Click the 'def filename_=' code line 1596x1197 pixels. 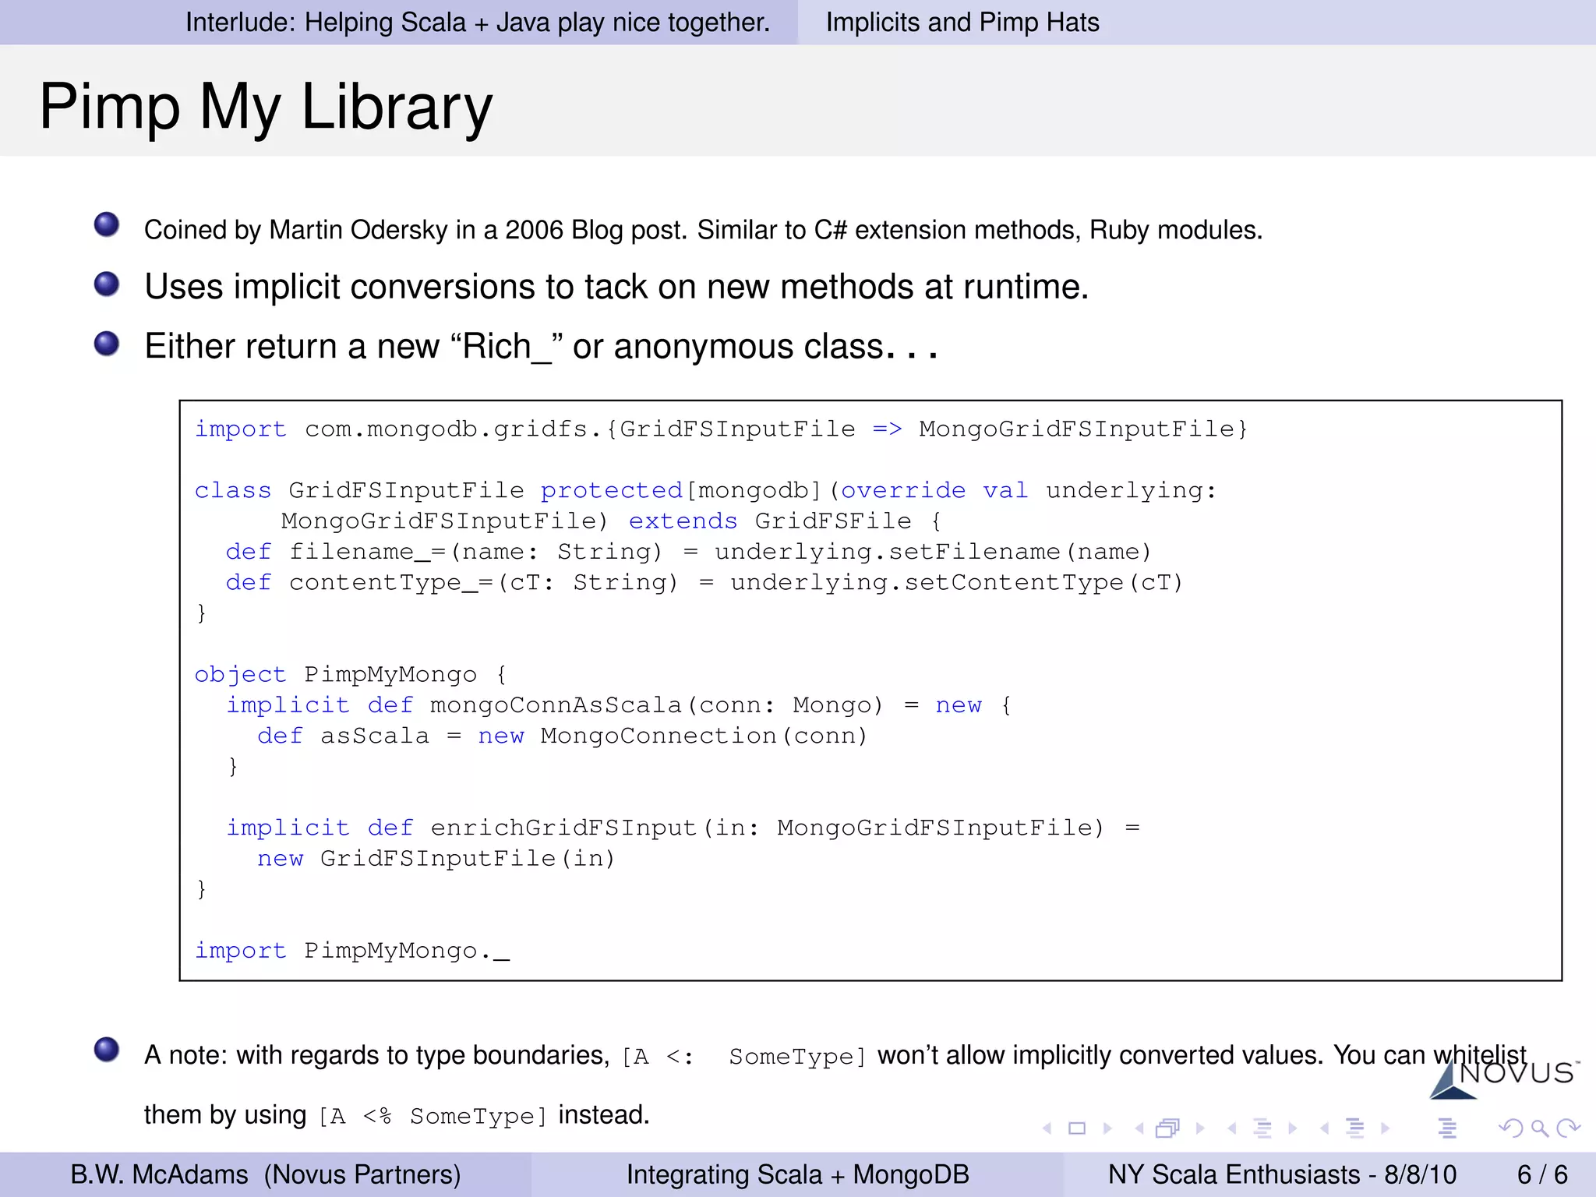(688, 552)
